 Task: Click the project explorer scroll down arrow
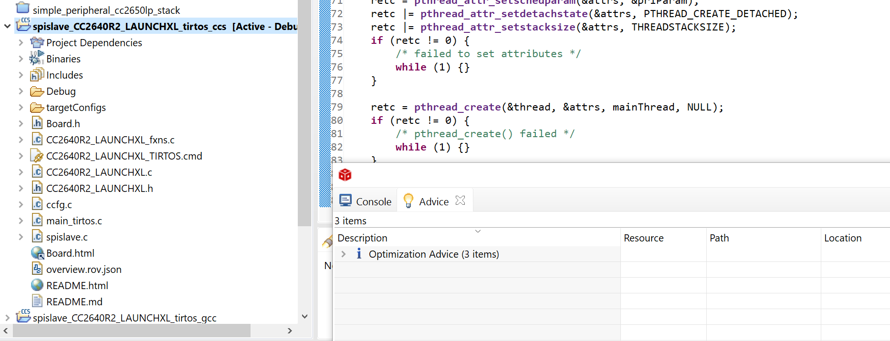tap(304, 316)
